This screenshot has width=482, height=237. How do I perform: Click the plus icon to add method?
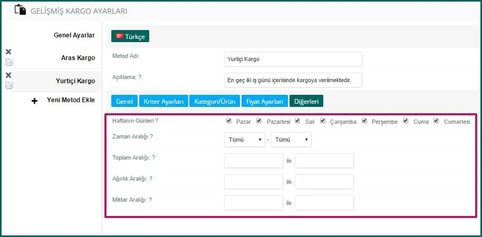click(x=35, y=101)
